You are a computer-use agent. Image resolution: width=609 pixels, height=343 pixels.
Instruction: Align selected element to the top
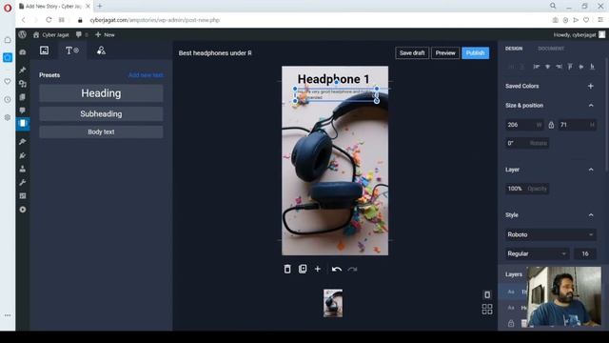[x=570, y=67]
